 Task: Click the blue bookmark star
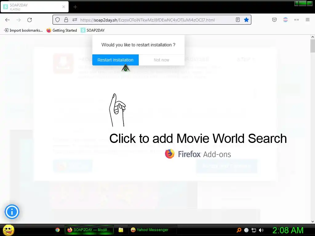point(246,20)
